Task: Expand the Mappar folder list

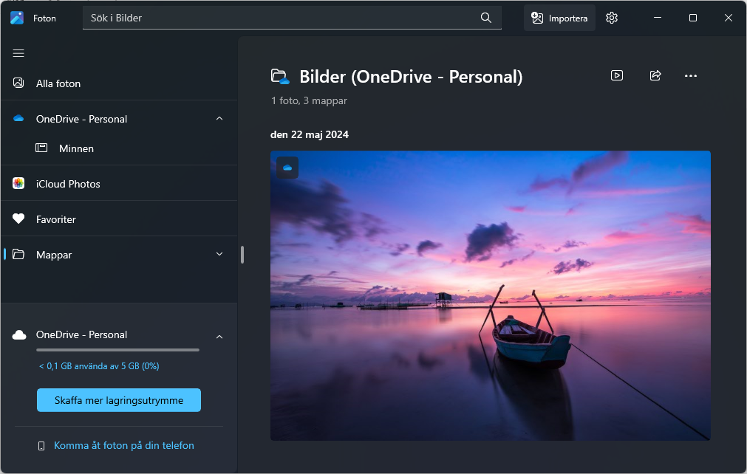Action: [x=219, y=254]
